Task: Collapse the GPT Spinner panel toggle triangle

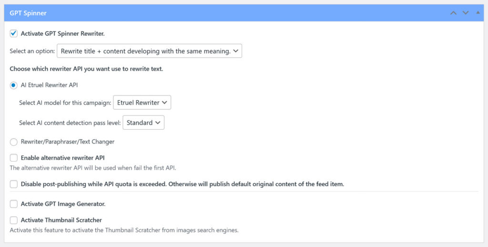Action: click(478, 12)
